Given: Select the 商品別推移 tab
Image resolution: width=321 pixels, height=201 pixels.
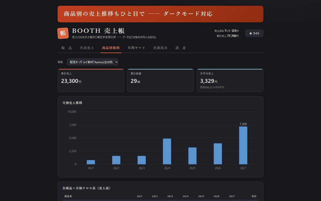Looking at the screenshot, I should coord(111,48).
